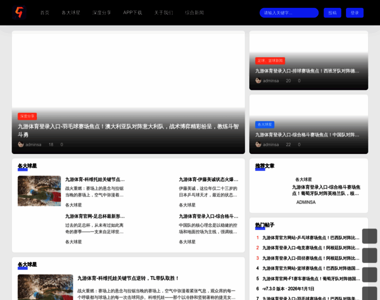
Task: Open the 关于我们 nav item
Action: tap(163, 12)
